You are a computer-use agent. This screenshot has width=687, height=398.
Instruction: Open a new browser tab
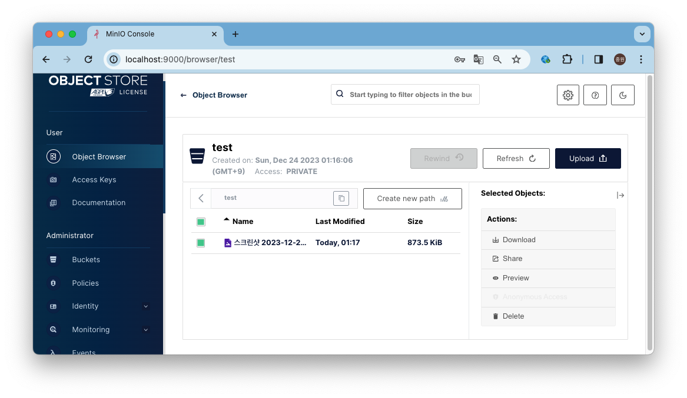coord(235,34)
